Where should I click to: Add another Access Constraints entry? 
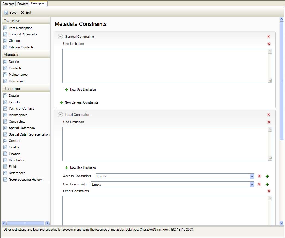point(267,176)
